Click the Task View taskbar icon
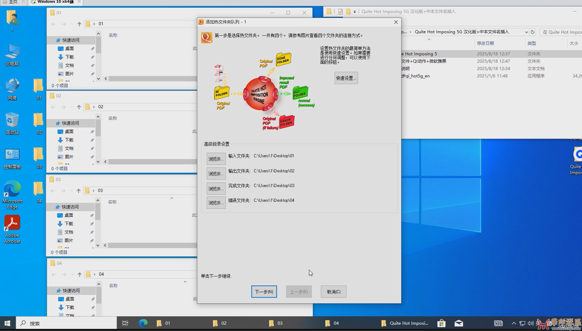 coord(125,323)
